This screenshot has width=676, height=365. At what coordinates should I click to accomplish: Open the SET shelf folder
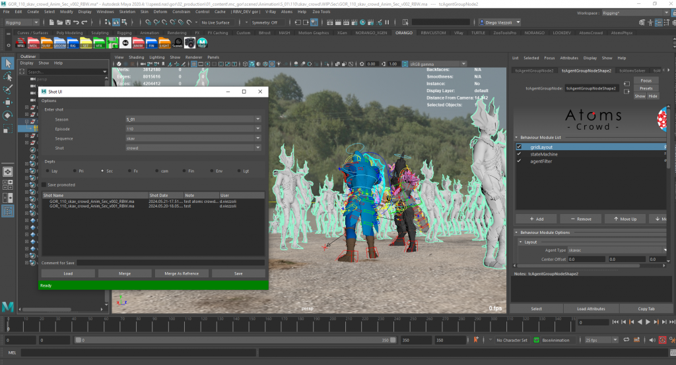point(86,43)
